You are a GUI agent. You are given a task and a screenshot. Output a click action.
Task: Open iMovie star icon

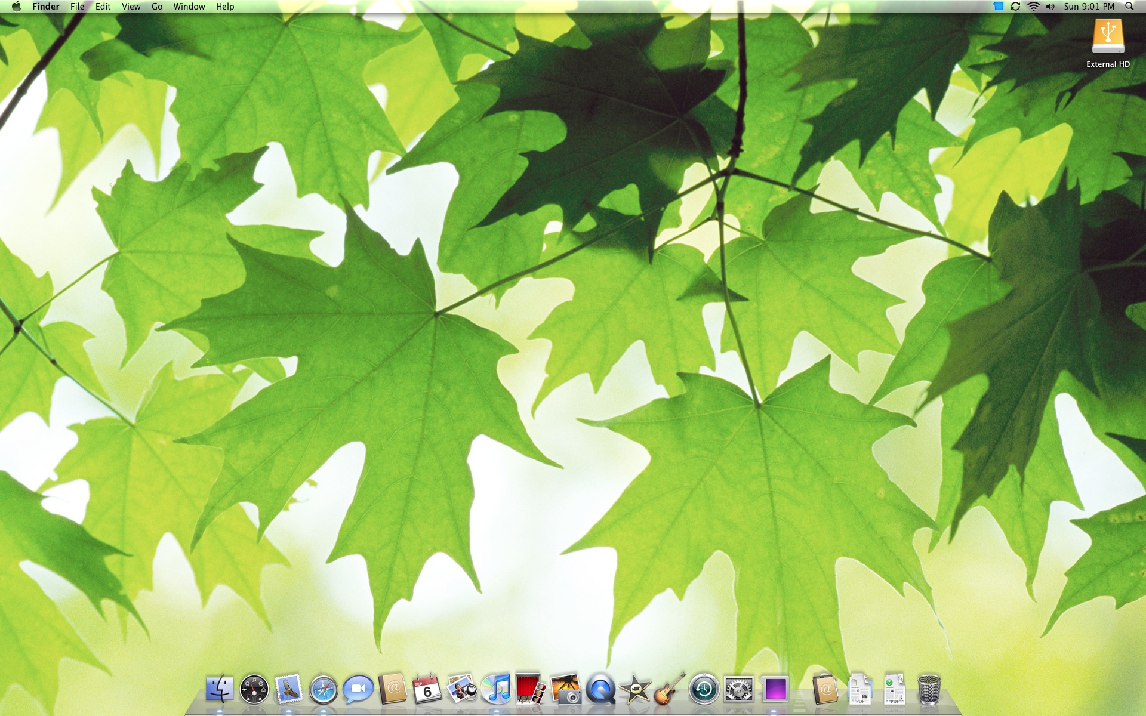pos(635,689)
